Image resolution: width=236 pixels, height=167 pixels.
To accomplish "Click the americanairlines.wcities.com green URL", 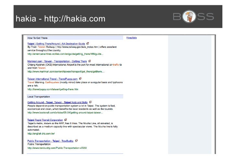I will click(x=65, y=54).
